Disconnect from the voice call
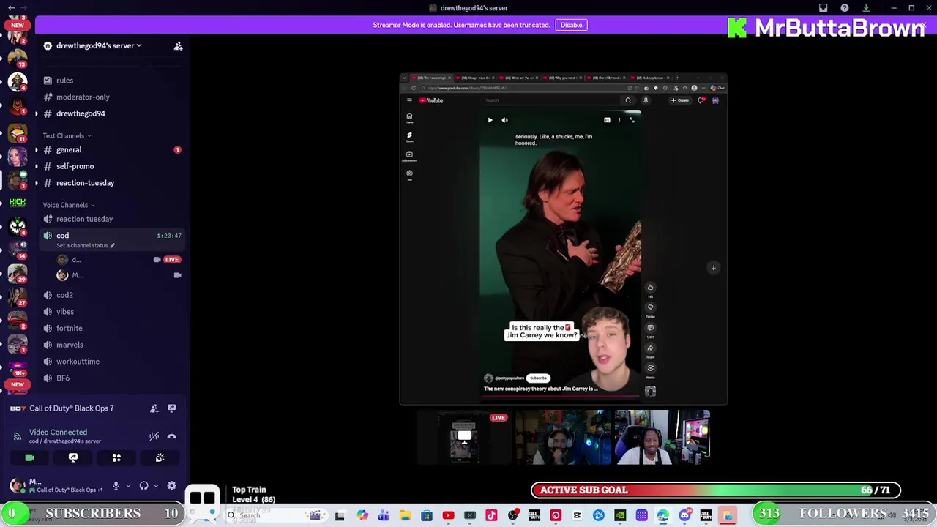Screen dimensions: 937x527 [171, 436]
